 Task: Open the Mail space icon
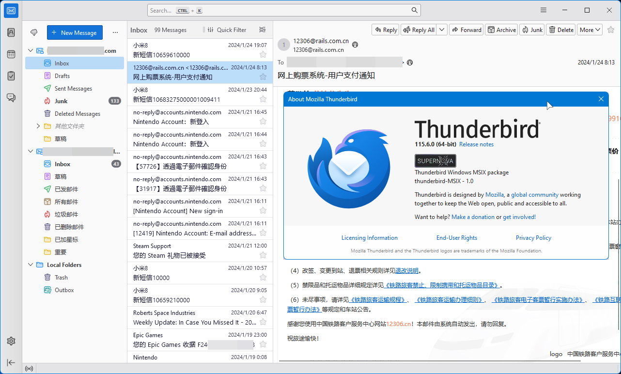11,11
